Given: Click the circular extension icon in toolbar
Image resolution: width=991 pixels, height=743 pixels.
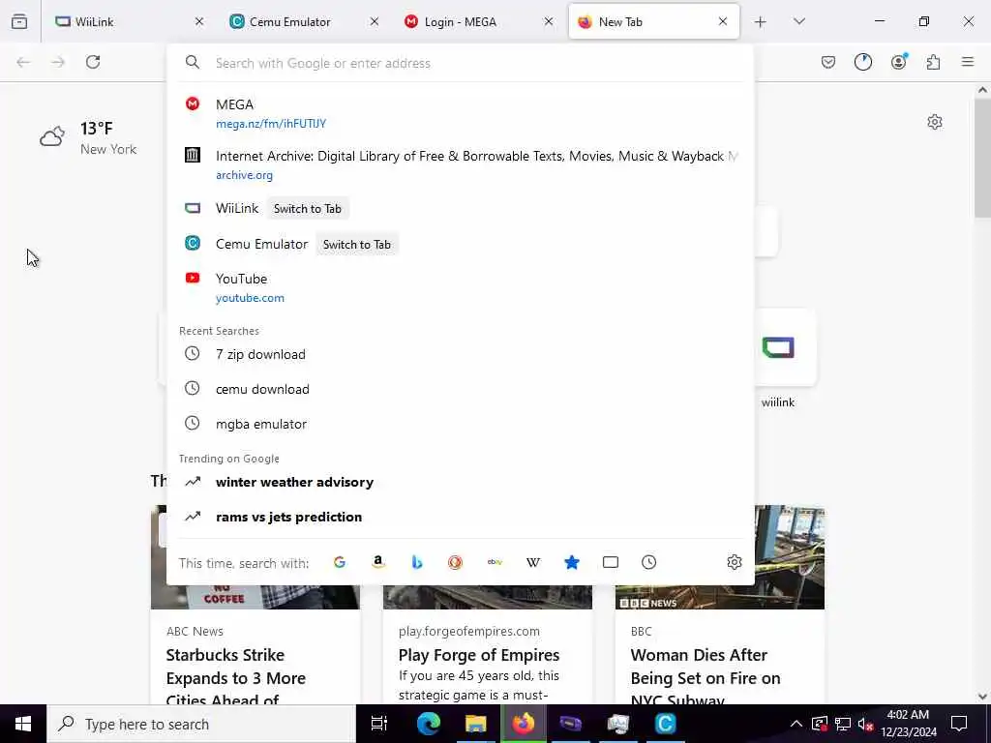Looking at the screenshot, I should (862, 62).
